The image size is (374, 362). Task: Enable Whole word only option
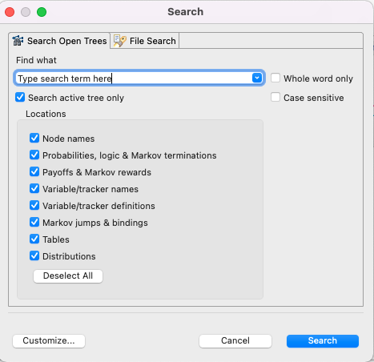(275, 78)
